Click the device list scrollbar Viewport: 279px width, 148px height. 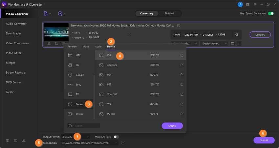pos(94,97)
